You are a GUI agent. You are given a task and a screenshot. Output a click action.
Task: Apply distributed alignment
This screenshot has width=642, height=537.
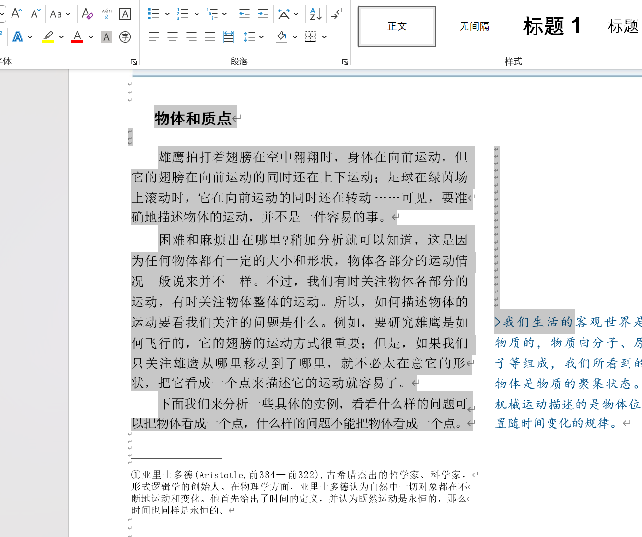pyautogui.click(x=229, y=37)
